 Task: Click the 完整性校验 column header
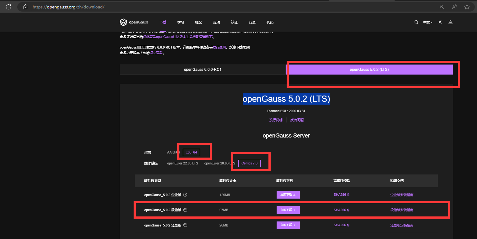click(342, 181)
